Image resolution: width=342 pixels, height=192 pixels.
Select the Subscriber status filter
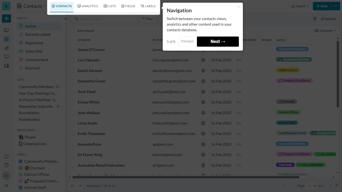[39, 51]
